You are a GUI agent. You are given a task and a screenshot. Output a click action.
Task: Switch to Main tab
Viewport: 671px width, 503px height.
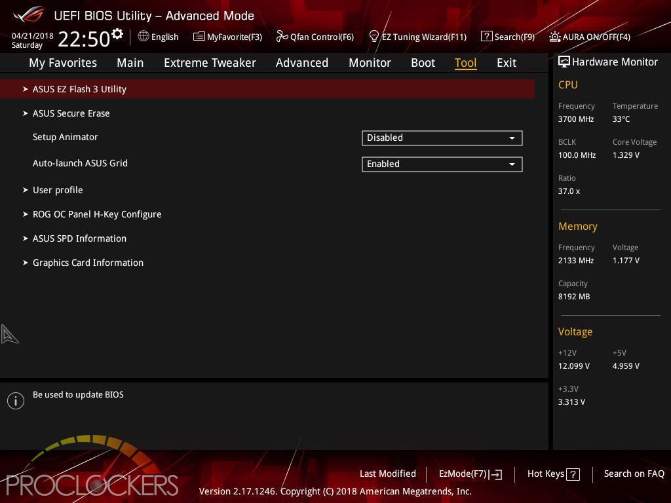click(x=130, y=63)
